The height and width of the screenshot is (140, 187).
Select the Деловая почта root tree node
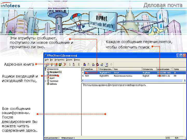(53, 69)
